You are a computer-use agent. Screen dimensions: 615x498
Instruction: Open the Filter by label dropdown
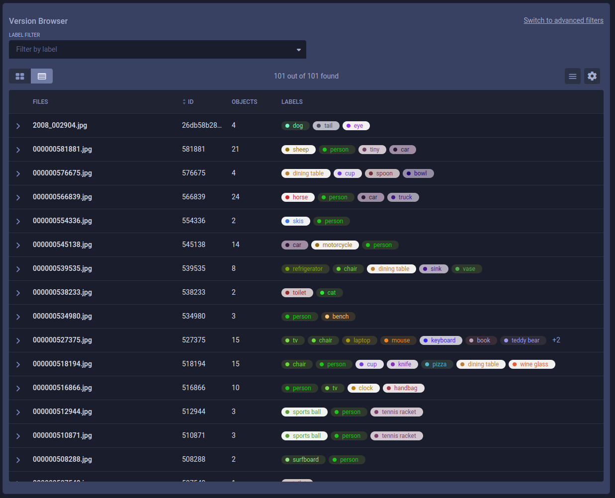coord(157,50)
